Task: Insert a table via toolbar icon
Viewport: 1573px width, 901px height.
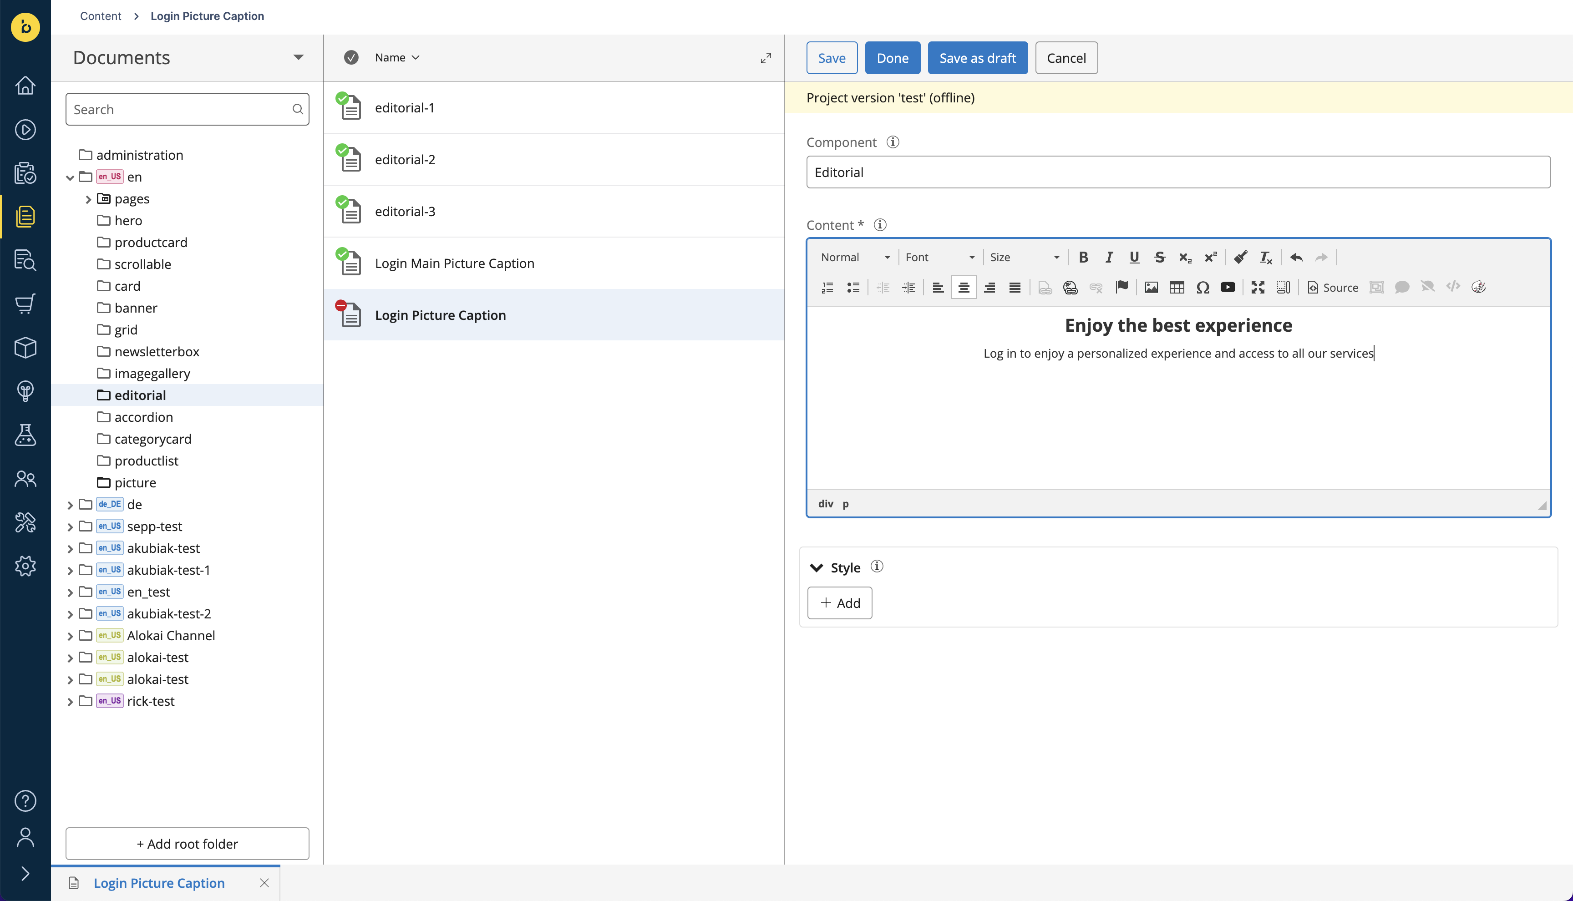Action: coord(1177,287)
